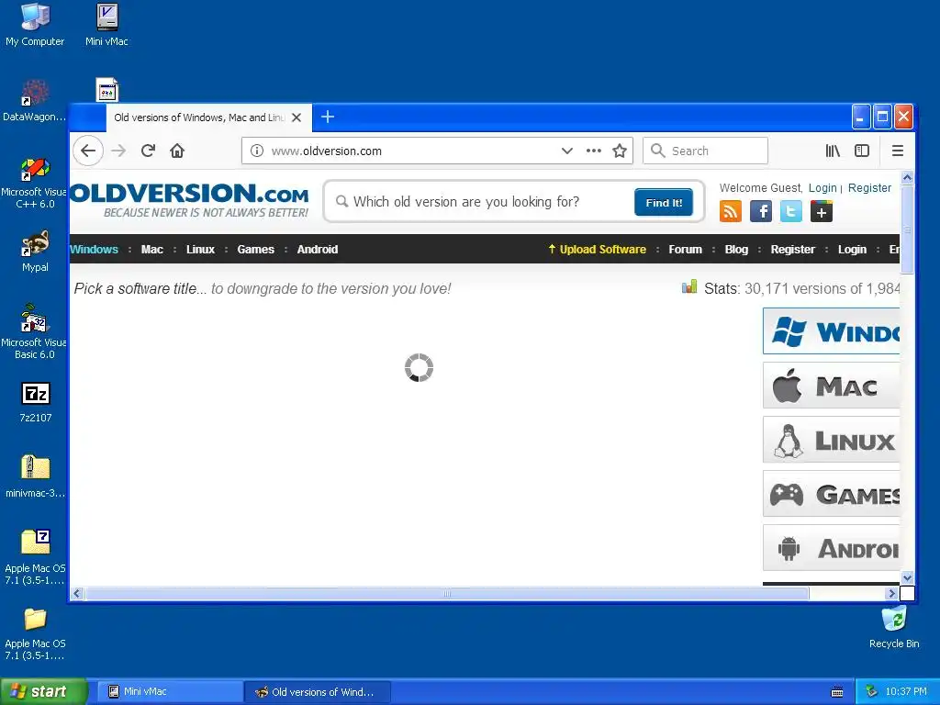Open the Mac category banner

click(x=831, y=386)
